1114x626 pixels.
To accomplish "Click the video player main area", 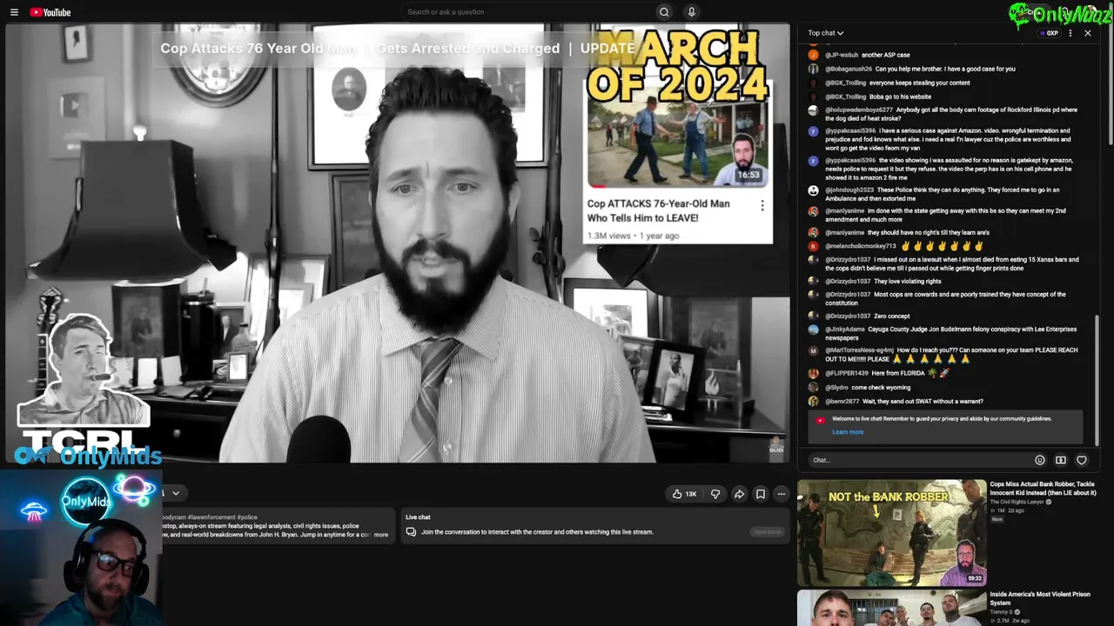I will [398, 243].
